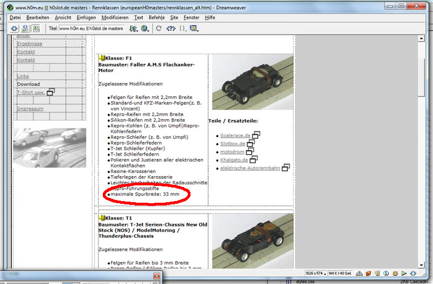
Task: Expand File Management dropdown arrows
Action: [x=134, y=28]
